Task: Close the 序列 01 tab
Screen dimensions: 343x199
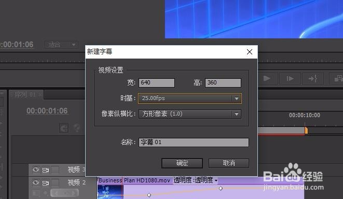Action: tap(40, 95)
